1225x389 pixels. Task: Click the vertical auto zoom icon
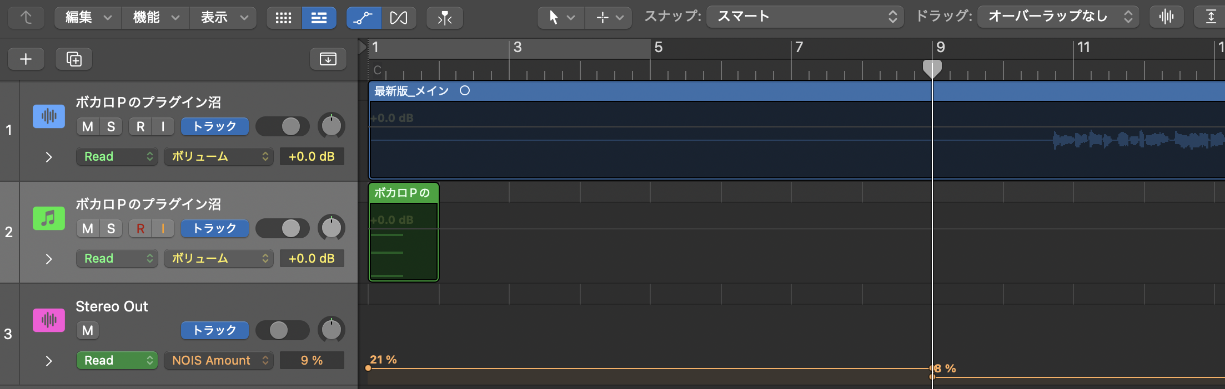pos(1211,17)
